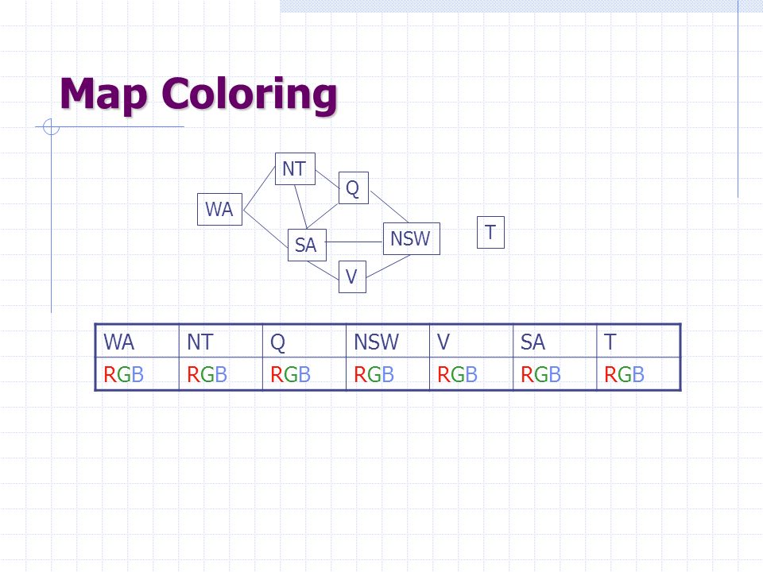Screen dimensions: 763x572
Task: Select the SA node box in graph
Action: tap(307, 245)
